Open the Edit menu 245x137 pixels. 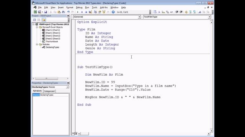click(46, 8)
